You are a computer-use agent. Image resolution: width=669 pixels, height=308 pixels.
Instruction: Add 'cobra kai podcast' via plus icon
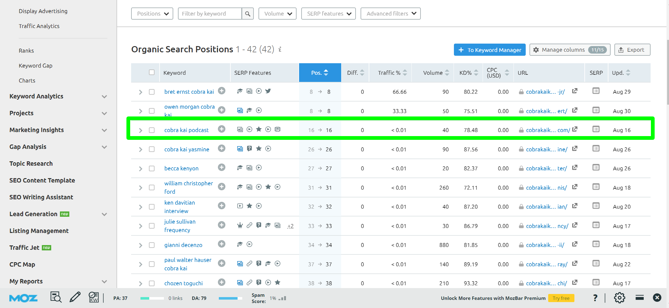pos(222,129)
